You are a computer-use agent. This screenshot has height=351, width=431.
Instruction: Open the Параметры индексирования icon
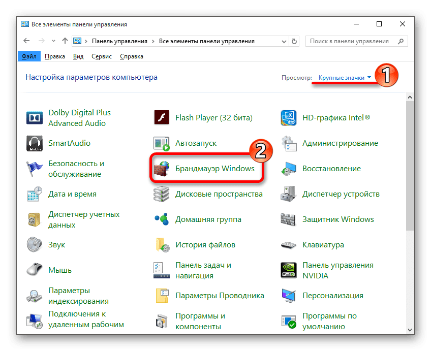(x=35, y=296)
